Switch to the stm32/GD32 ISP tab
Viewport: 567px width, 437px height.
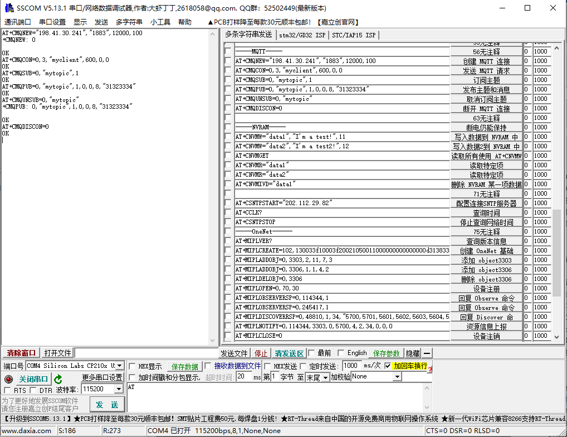point(302,35)
